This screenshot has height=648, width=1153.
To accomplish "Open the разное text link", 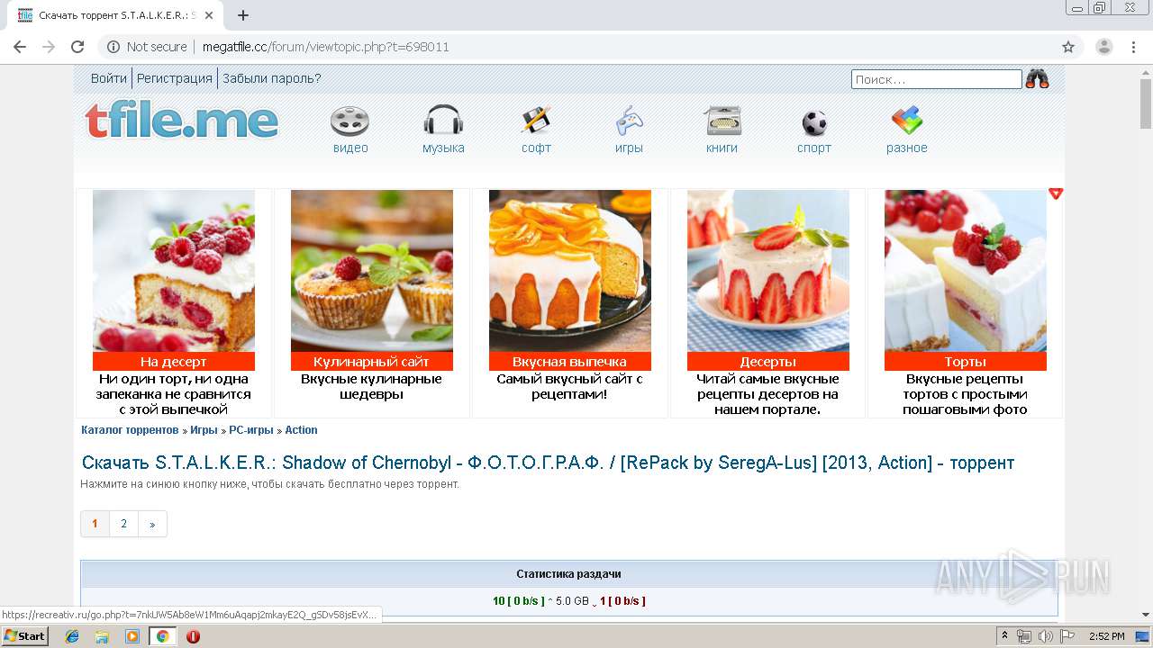I will [907, 148].
